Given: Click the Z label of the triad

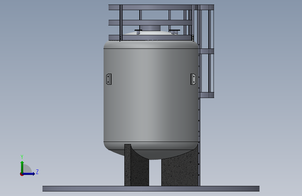Looking at the screenshot, I should coord(37,172).
